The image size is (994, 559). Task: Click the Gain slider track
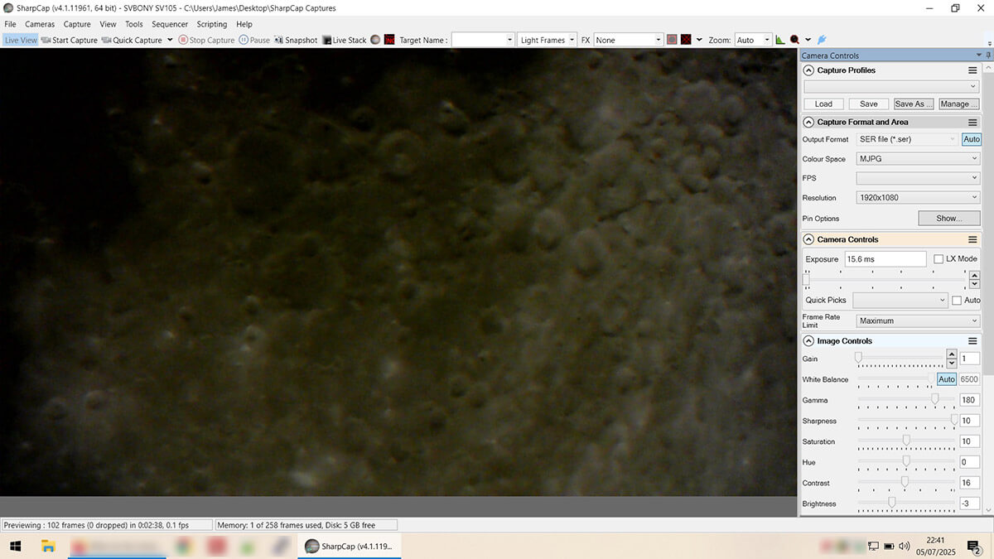click(x=900, y=358)
